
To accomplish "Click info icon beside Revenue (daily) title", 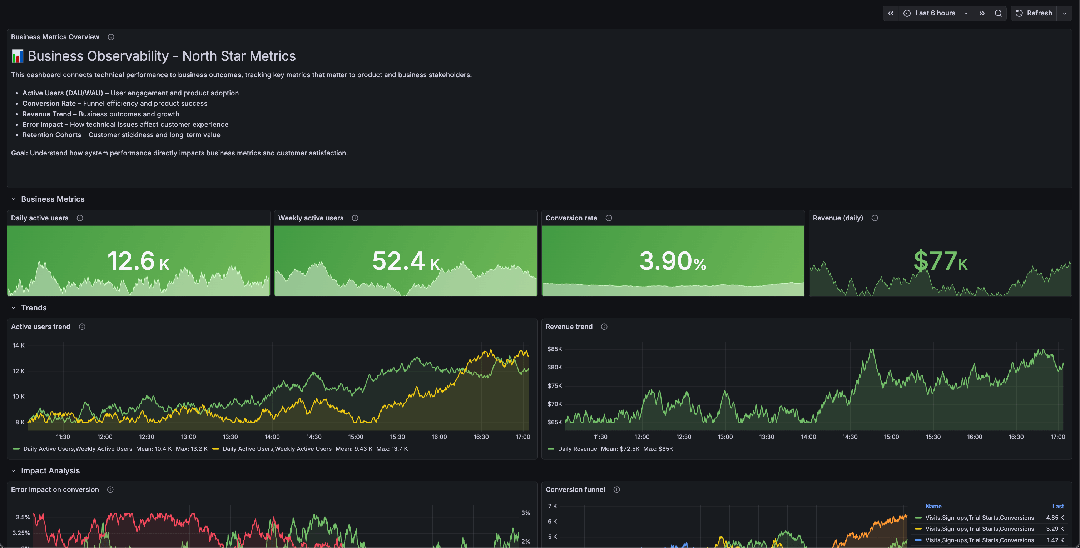I will click(875, 218).
